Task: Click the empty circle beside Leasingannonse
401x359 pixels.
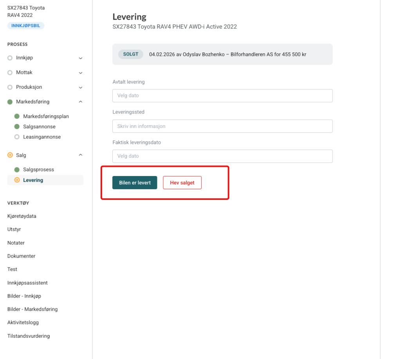Action: click(17, 137)
